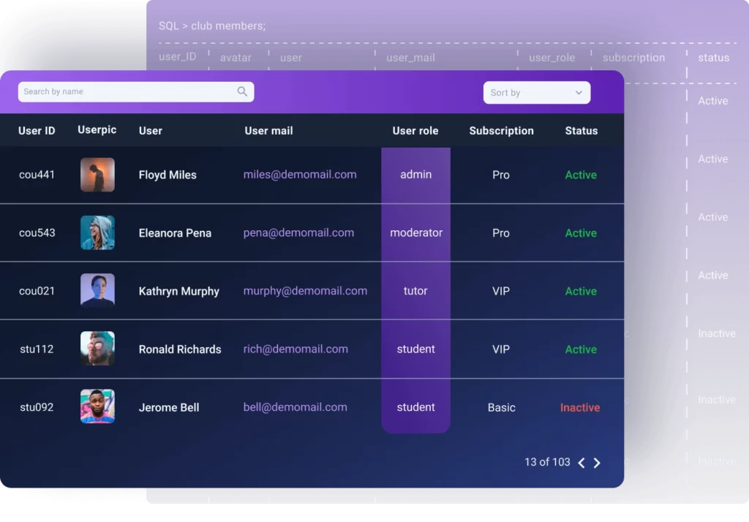749x522 pixels.
Task: Click the Subscription column header
Action: [x=501, y=131]
